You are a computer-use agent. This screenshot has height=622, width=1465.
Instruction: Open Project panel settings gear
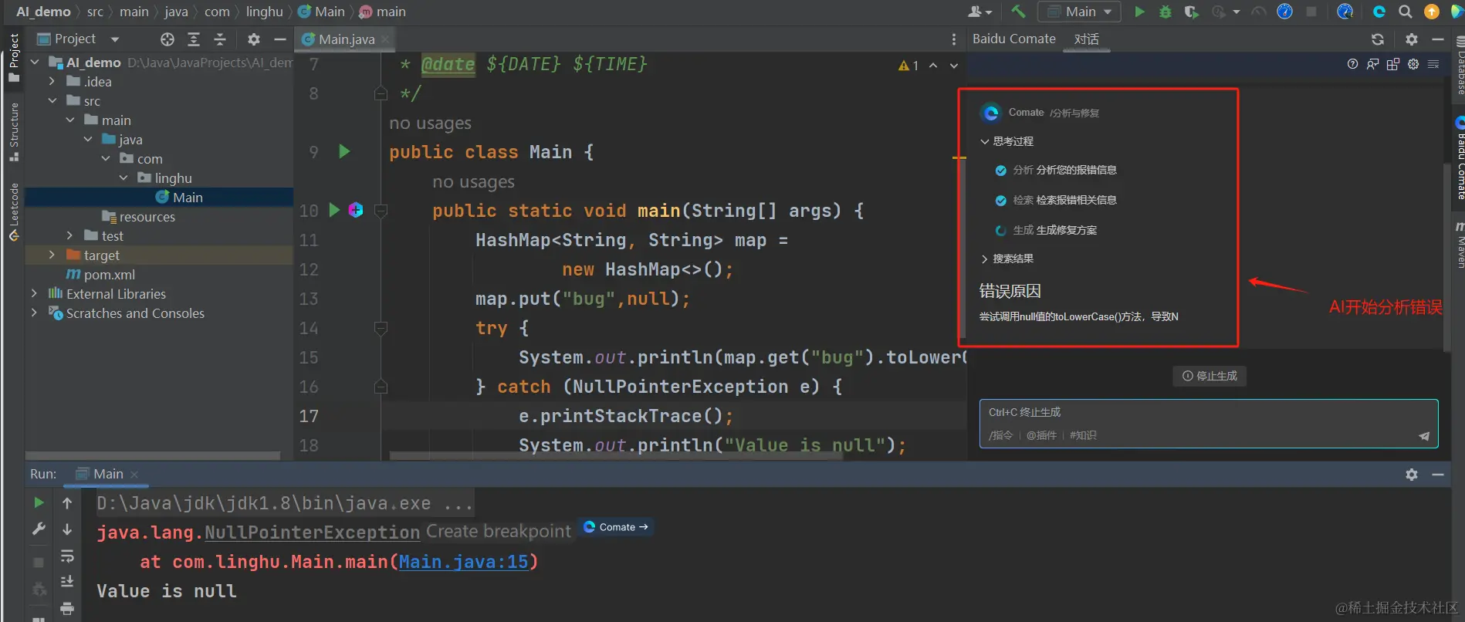[254, 39]
